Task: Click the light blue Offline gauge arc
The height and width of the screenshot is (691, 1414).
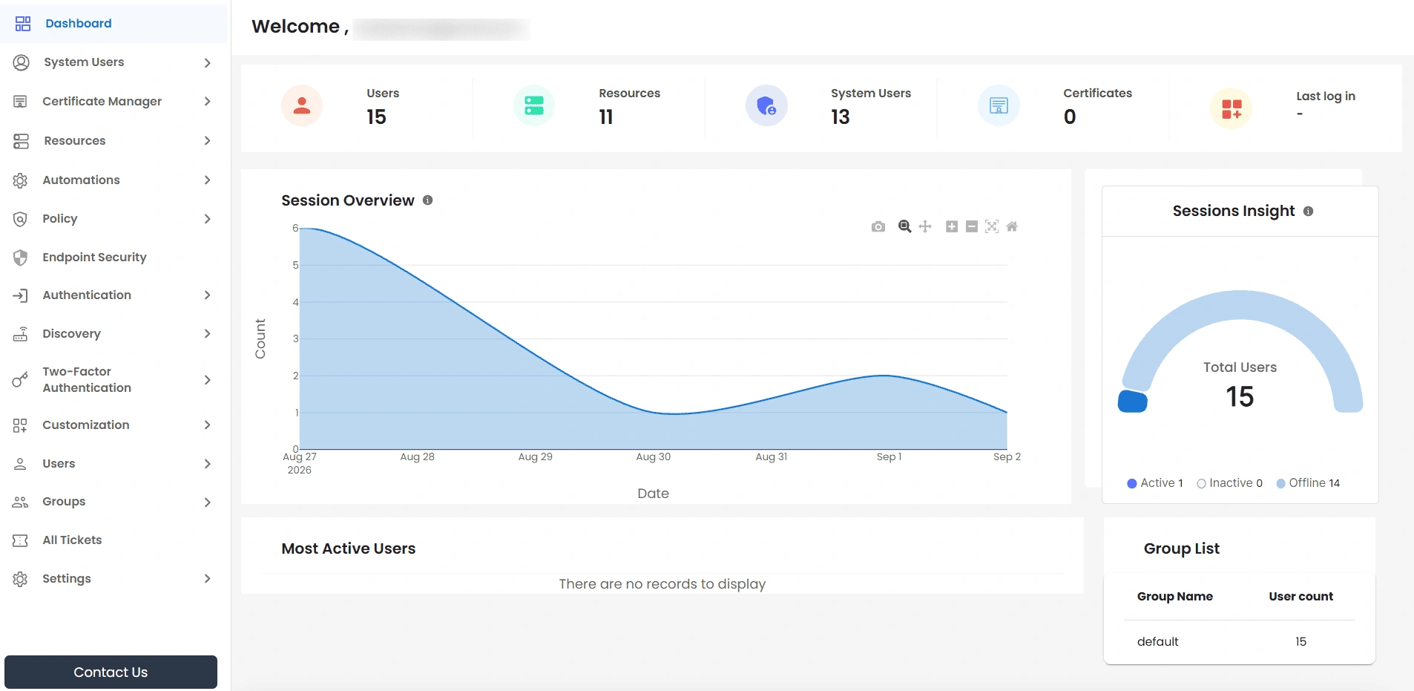Action: tap(1240, 305)
